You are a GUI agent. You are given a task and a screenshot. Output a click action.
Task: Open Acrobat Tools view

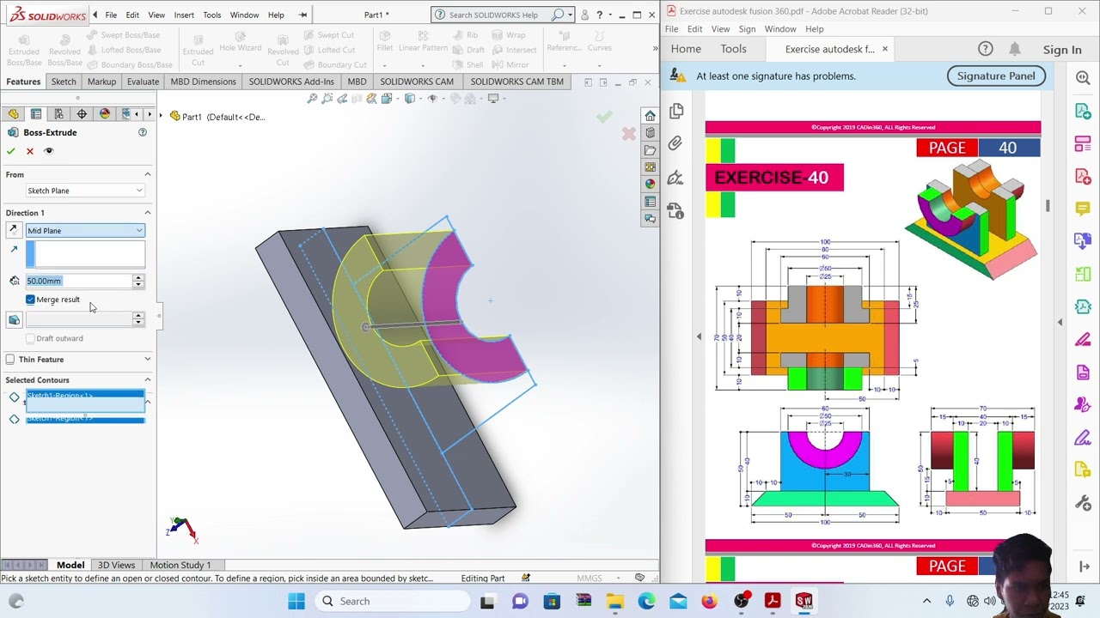pos(733,49)
